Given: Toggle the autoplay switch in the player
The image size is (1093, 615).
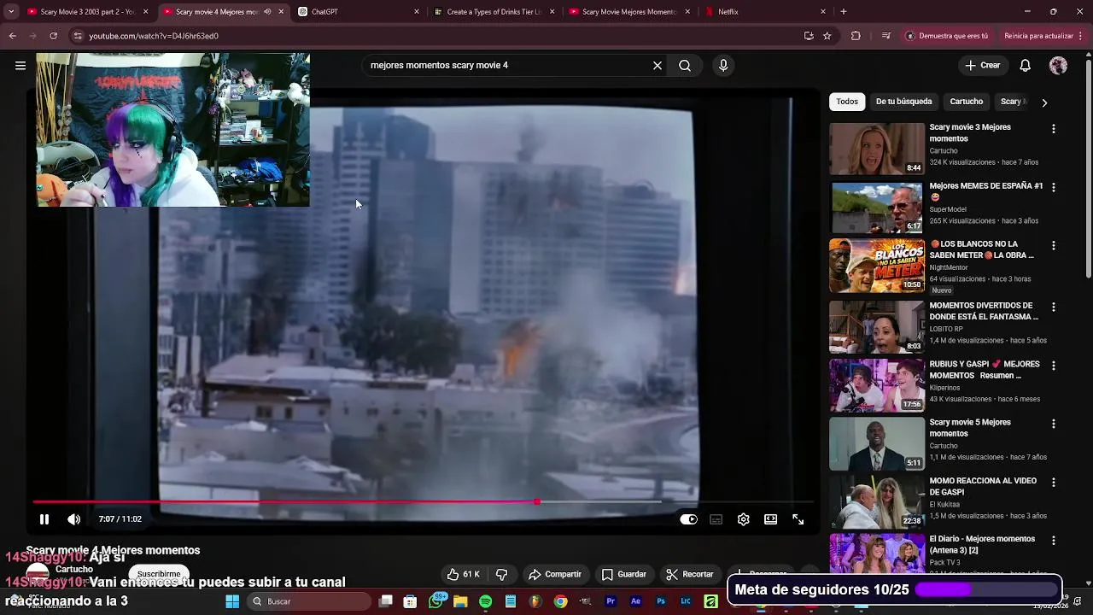Looking at the screenshot, I should click(x=688, y=518).
